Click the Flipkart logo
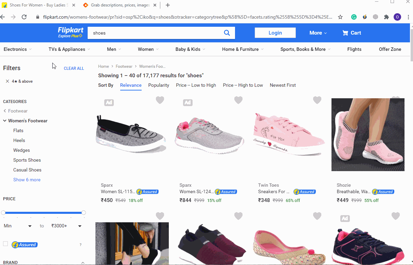This screenshot has height=265, width=413. click(x=71, y=33)
